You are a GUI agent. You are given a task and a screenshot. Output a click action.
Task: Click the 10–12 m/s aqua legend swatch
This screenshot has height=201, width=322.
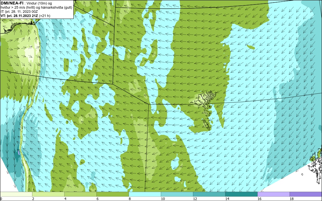(x=177, y=194)
